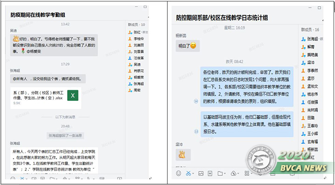Select member 张红 in the left group list
The image size is (335, 185).
[x=138, y=33]
